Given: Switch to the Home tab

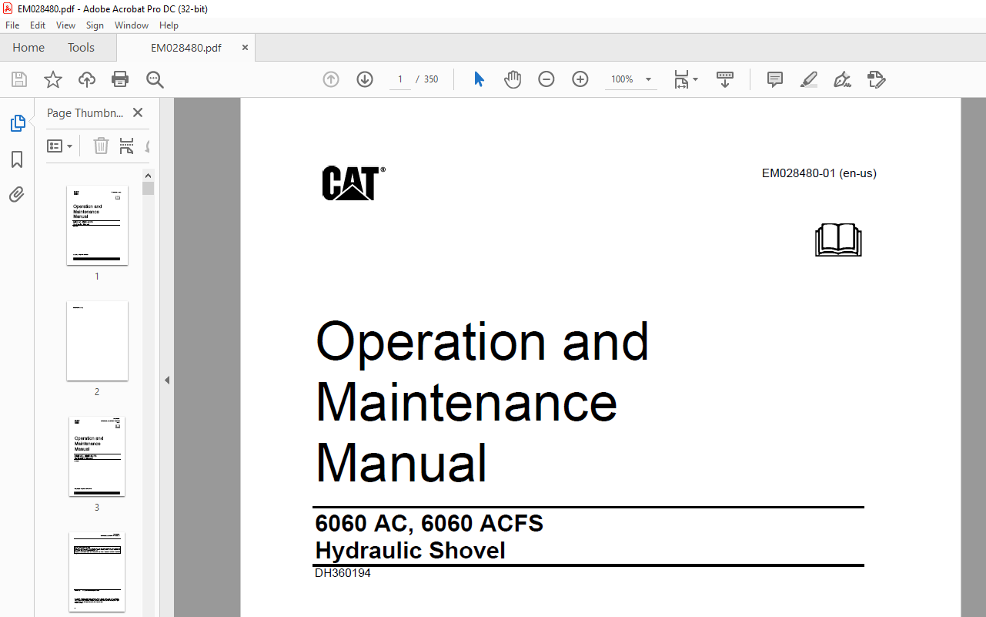Looking at the screenshot, I should pyautogui.click(x=28, y=47).
